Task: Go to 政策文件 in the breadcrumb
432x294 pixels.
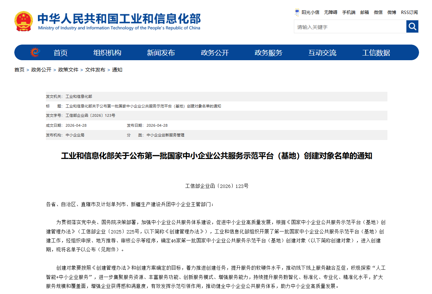Action: pyautogui.click(x=68, y=70)
